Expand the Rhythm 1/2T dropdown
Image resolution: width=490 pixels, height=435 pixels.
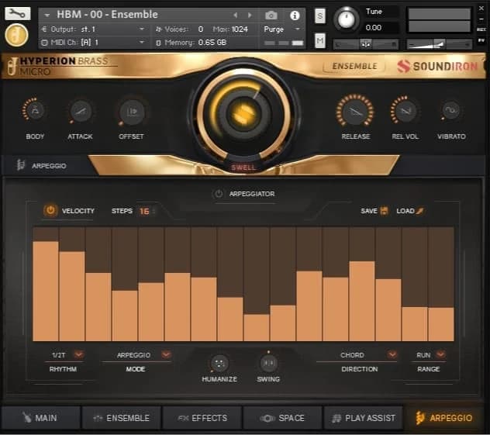click(x=78, y=354)
